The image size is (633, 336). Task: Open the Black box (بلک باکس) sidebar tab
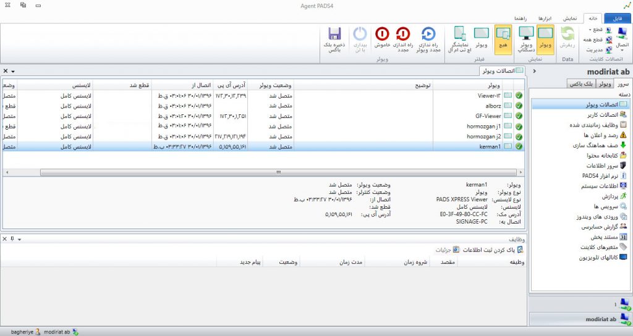582,83
